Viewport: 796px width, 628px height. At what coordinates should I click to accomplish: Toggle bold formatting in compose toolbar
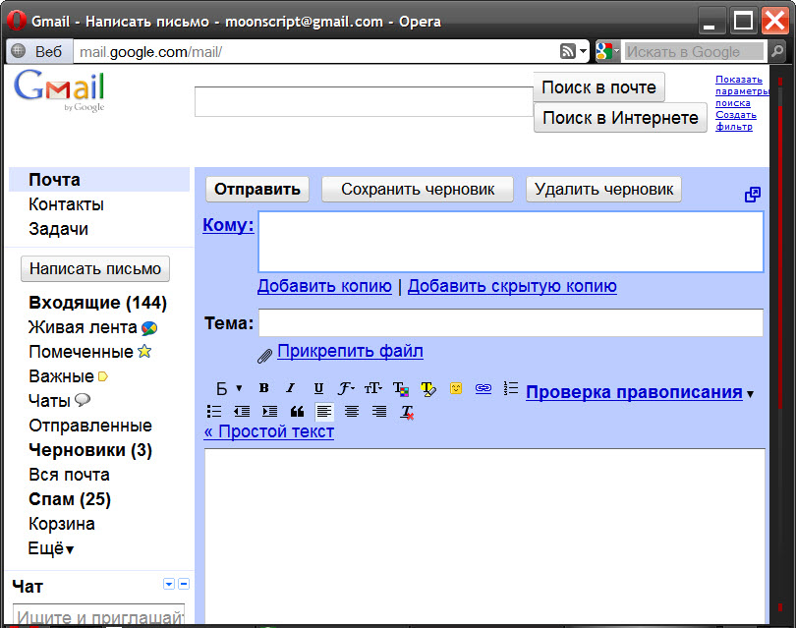[263, 388]
